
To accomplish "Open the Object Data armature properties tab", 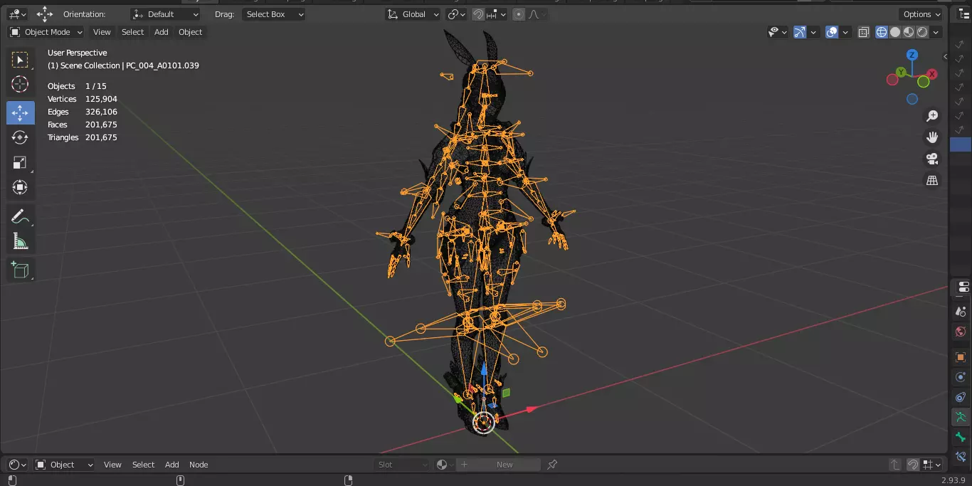I will pos(961,418).
